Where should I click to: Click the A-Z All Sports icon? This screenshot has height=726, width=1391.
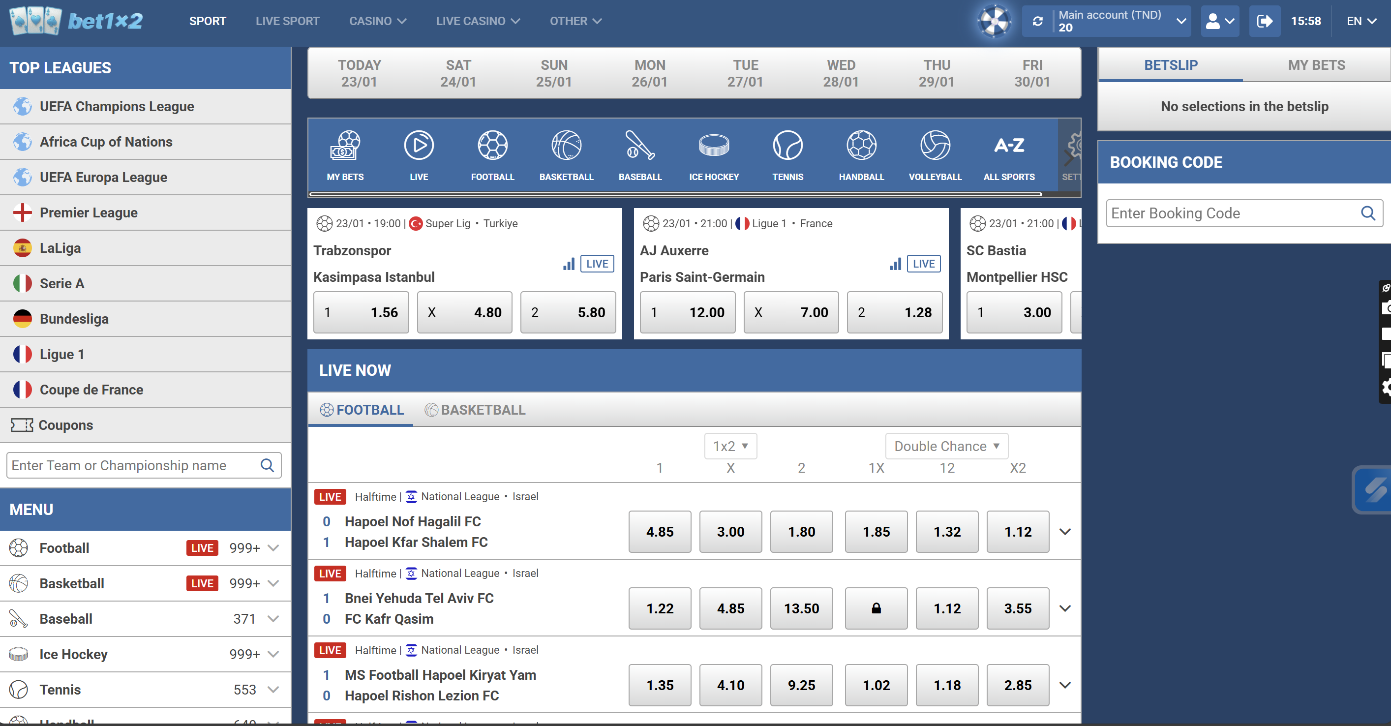coord(1009,154)
